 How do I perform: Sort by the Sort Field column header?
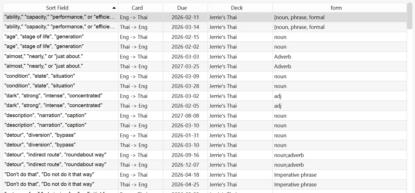(x=57, y=8)
